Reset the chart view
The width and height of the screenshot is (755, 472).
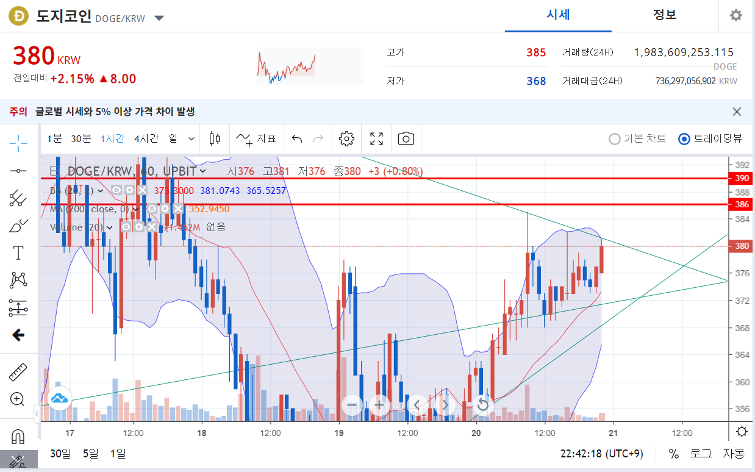tap(482, 404)
